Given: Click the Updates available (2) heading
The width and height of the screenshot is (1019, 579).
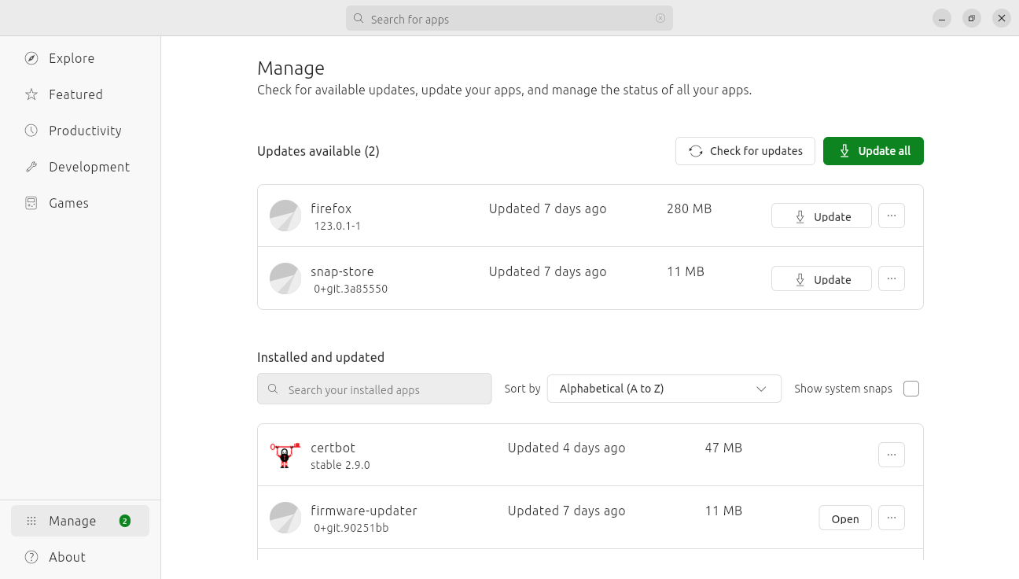Looking at the screenshot, I should (318, 151).
